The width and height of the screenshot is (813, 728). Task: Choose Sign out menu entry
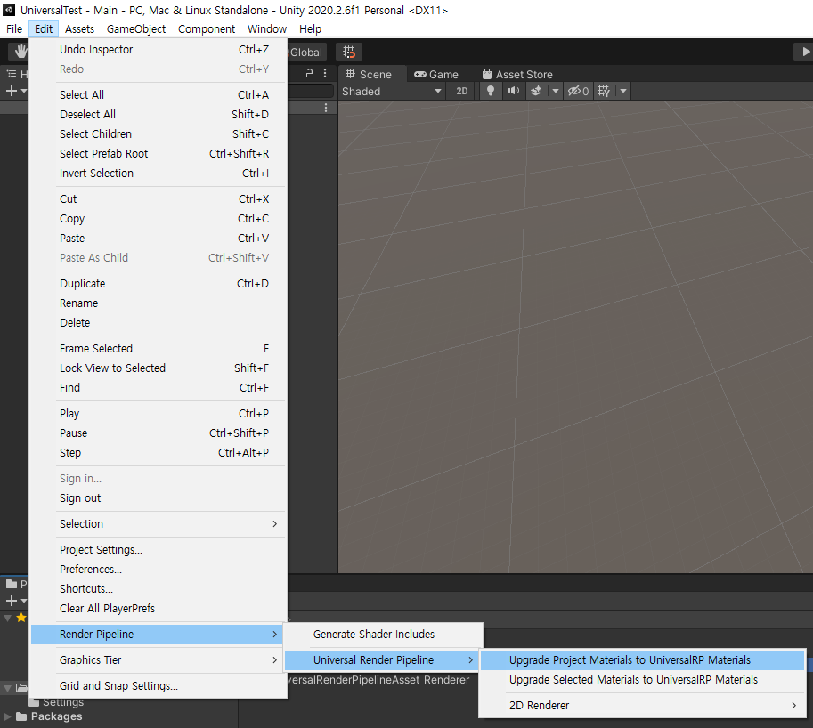click(x=159, y=498)
